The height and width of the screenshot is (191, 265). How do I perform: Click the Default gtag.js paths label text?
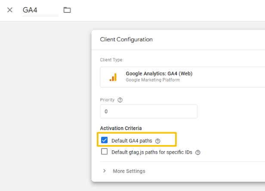(x=151, y=152)
